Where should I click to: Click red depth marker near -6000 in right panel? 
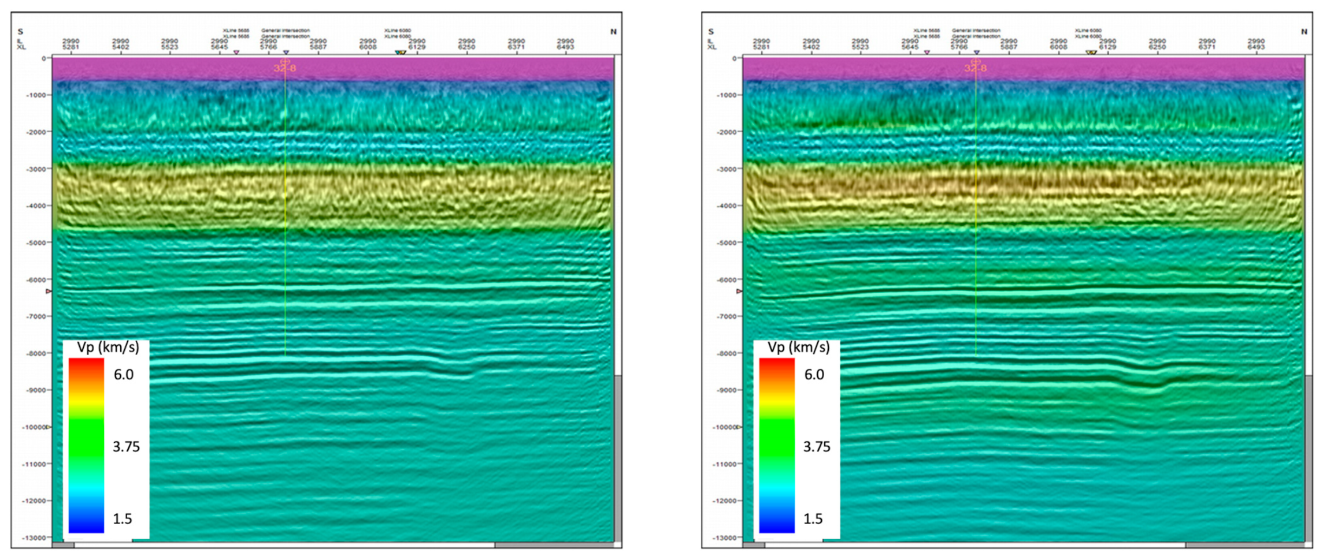(739, 292)
